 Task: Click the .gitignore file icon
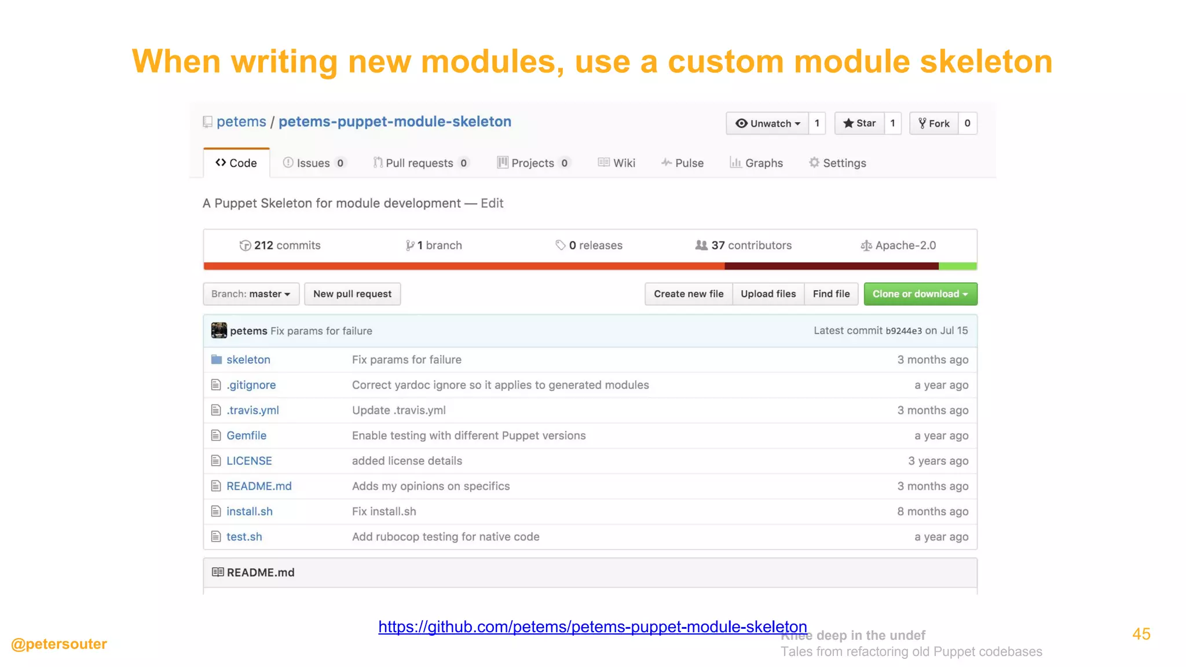point(216,385)
